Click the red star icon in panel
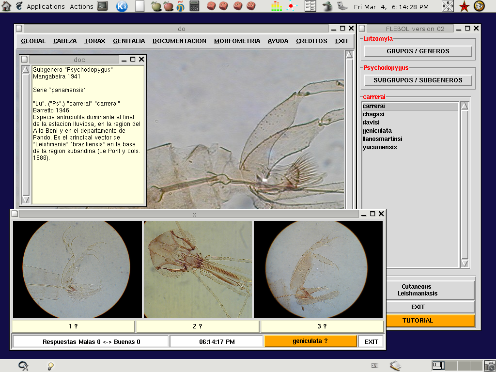Image resolution: width=496 pixels, height=372 pixels. coord(464,6)
